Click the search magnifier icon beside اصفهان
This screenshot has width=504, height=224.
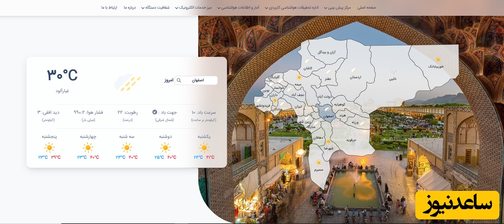[179, 80]
